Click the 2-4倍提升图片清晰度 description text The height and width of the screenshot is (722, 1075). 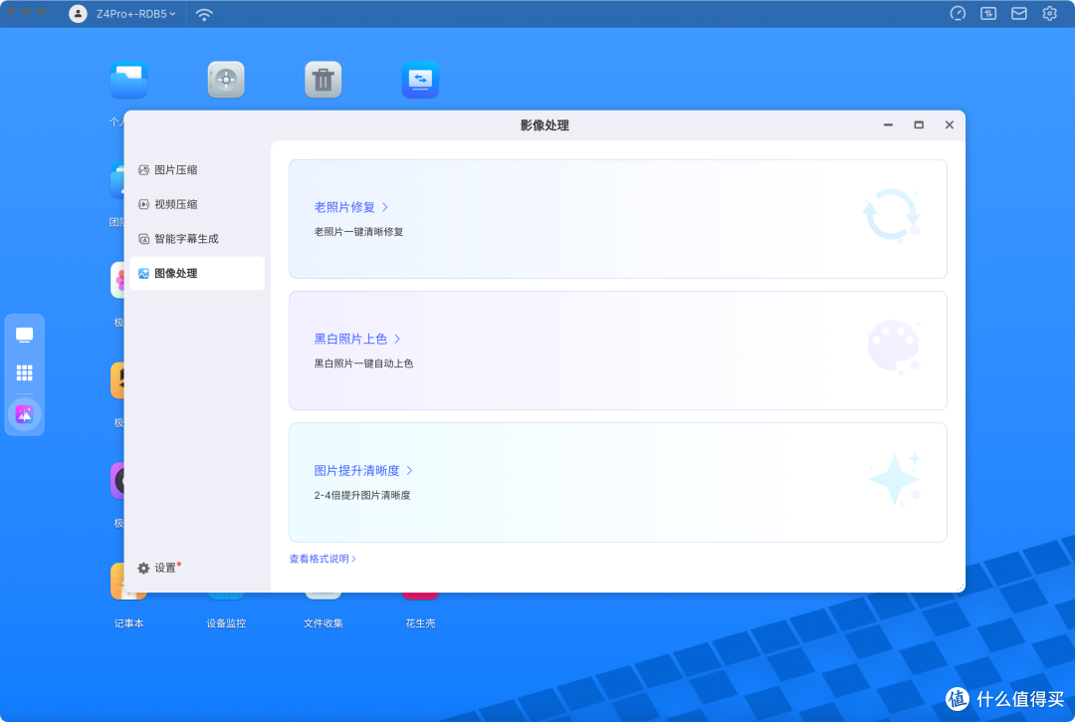click(x=362, y=495)
